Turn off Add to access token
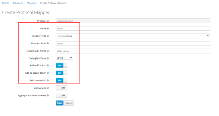 61,73
